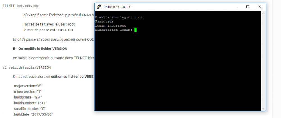Click the PuTTY vertical scrollbar track
This screenshot has width=281, height=118.
264,61
